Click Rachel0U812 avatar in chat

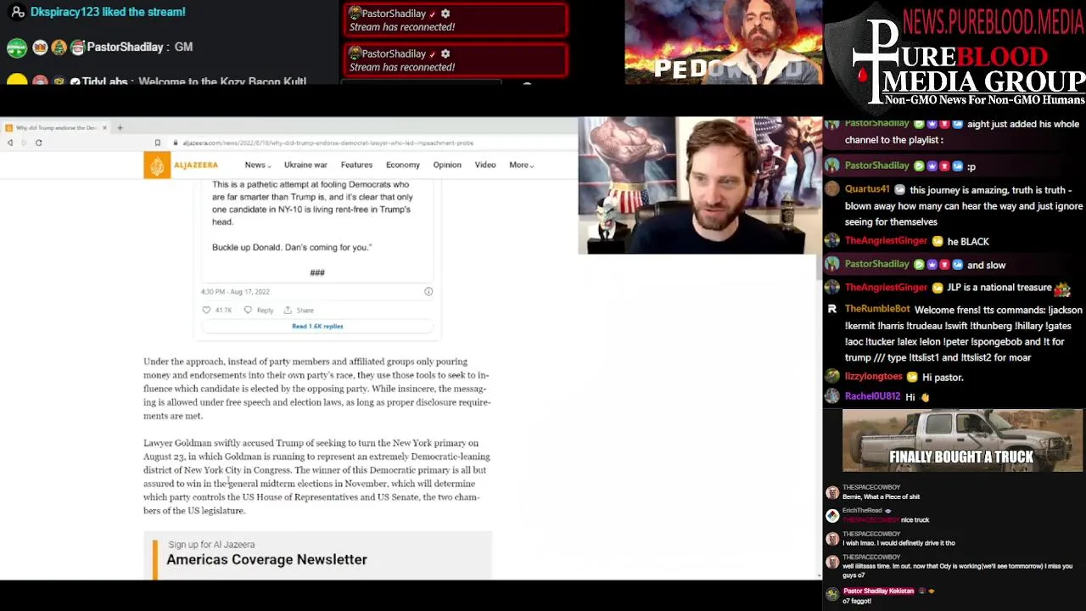[832, 396]
